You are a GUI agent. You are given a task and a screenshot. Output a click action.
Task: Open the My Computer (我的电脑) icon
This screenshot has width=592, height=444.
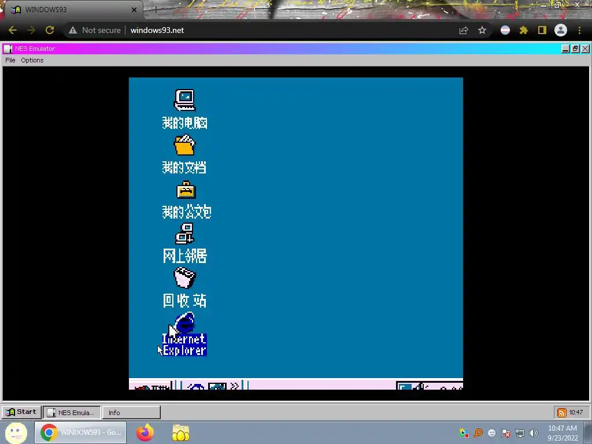click(184, 101)
